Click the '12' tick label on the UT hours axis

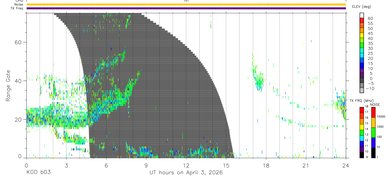click(186, 165)
